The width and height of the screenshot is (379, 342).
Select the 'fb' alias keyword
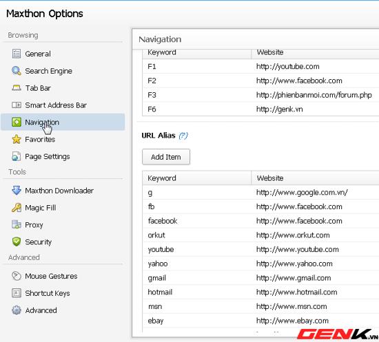coord(151,206)
